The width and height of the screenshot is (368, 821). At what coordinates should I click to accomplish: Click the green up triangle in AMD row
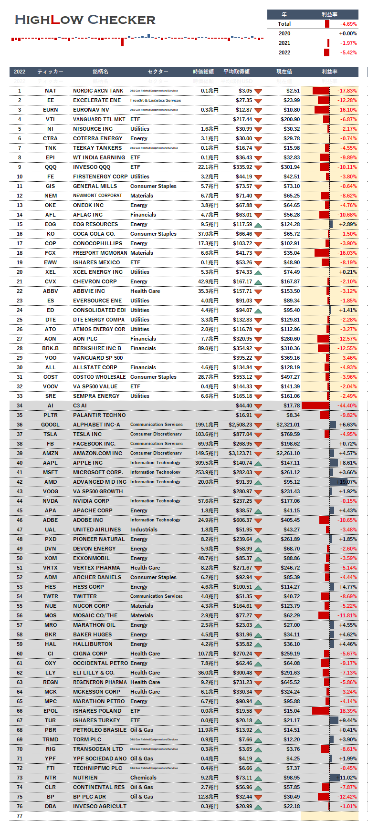pyautogui.click(x=258, y=482)
